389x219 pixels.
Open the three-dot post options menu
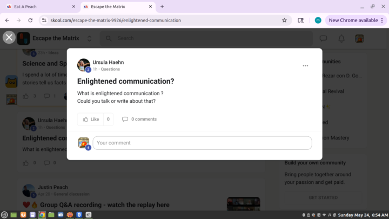pos(305,66)
